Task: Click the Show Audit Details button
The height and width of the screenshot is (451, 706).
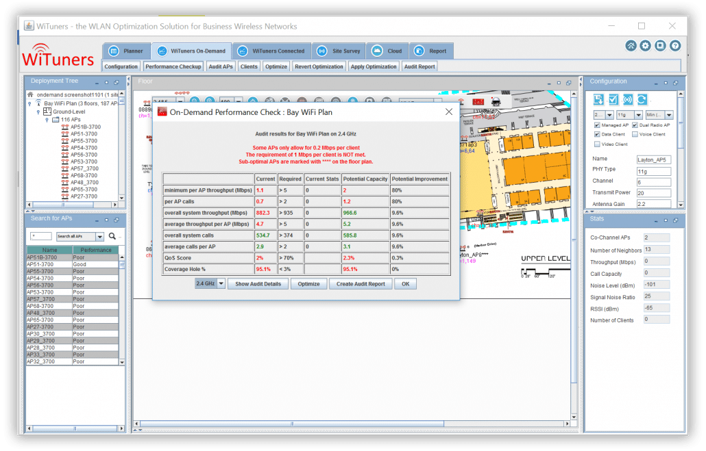Action: [258, 284]
